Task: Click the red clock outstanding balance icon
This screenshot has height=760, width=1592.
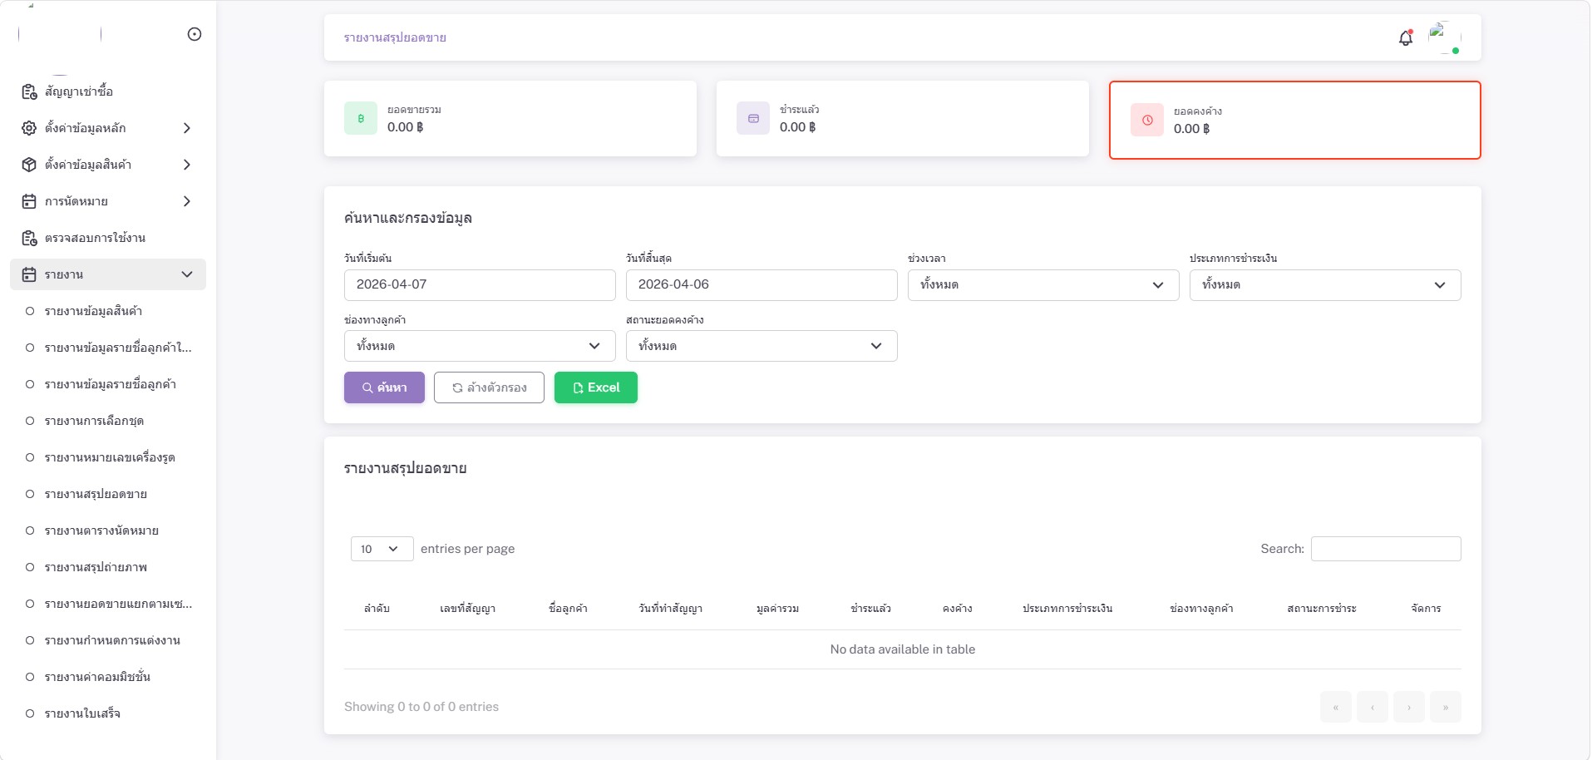Action: click(x=1147, y=121)
